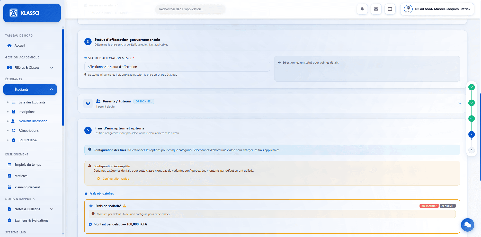Open the messages envelope icon

[376, 9]
